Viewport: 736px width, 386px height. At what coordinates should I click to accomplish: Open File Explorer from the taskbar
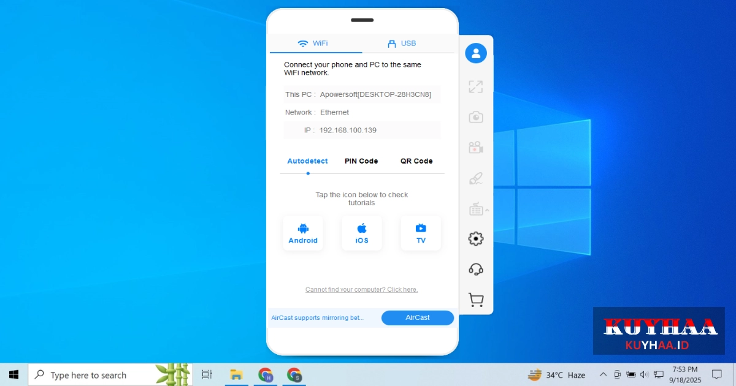click(x=236, y=374)
